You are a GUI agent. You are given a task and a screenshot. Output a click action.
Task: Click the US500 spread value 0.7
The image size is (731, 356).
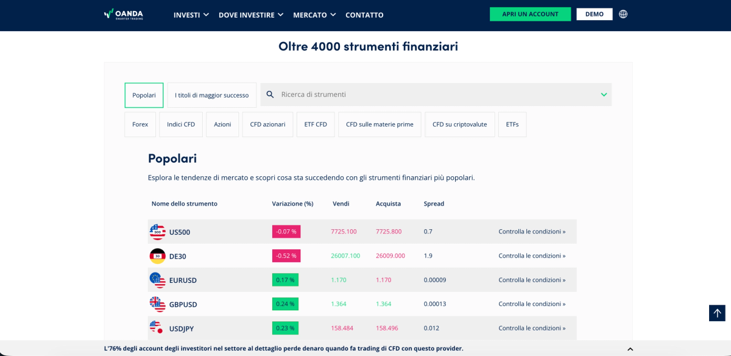point(428,232)
